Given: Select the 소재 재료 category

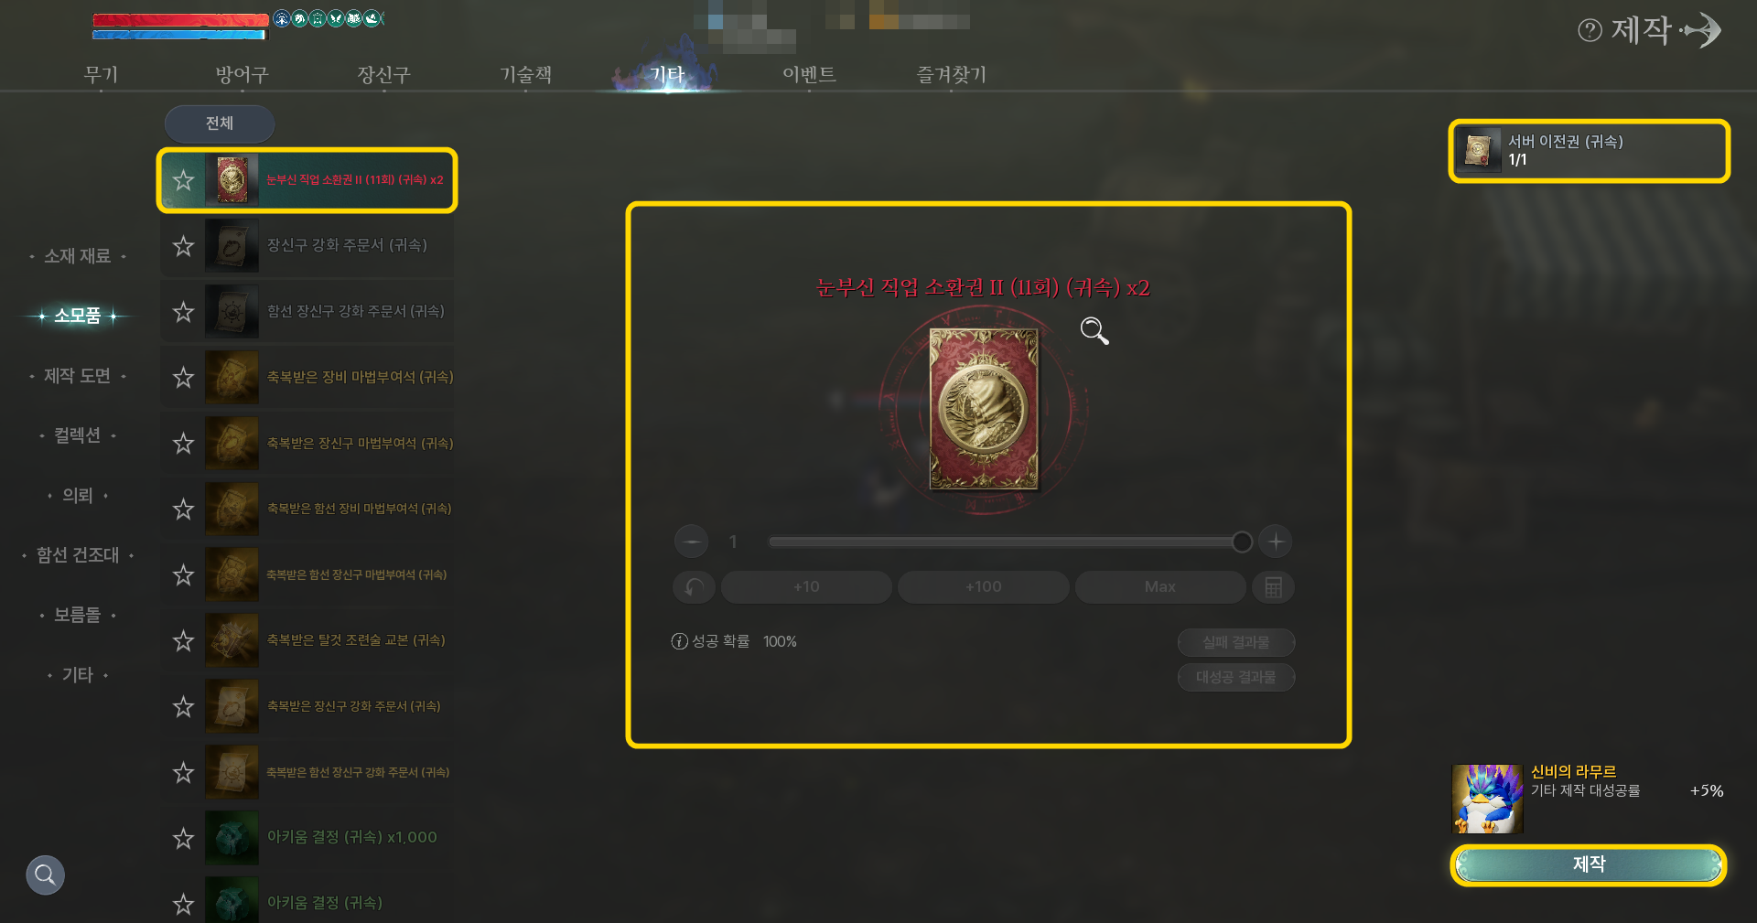Looking at the screenshot, I should 78,256.
